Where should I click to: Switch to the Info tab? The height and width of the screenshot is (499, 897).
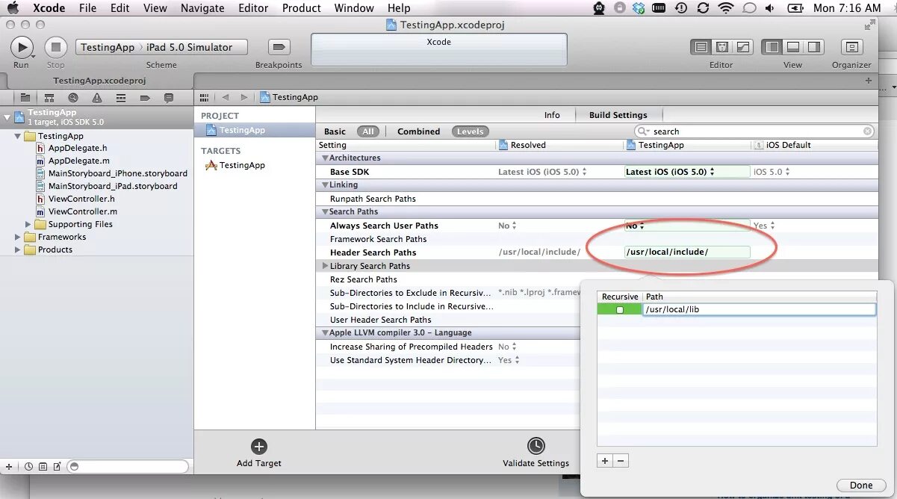(x=552, y=115)
